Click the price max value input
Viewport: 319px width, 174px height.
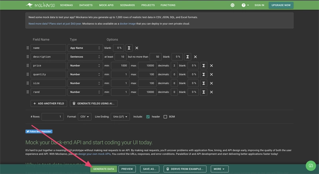pos(147,66)
